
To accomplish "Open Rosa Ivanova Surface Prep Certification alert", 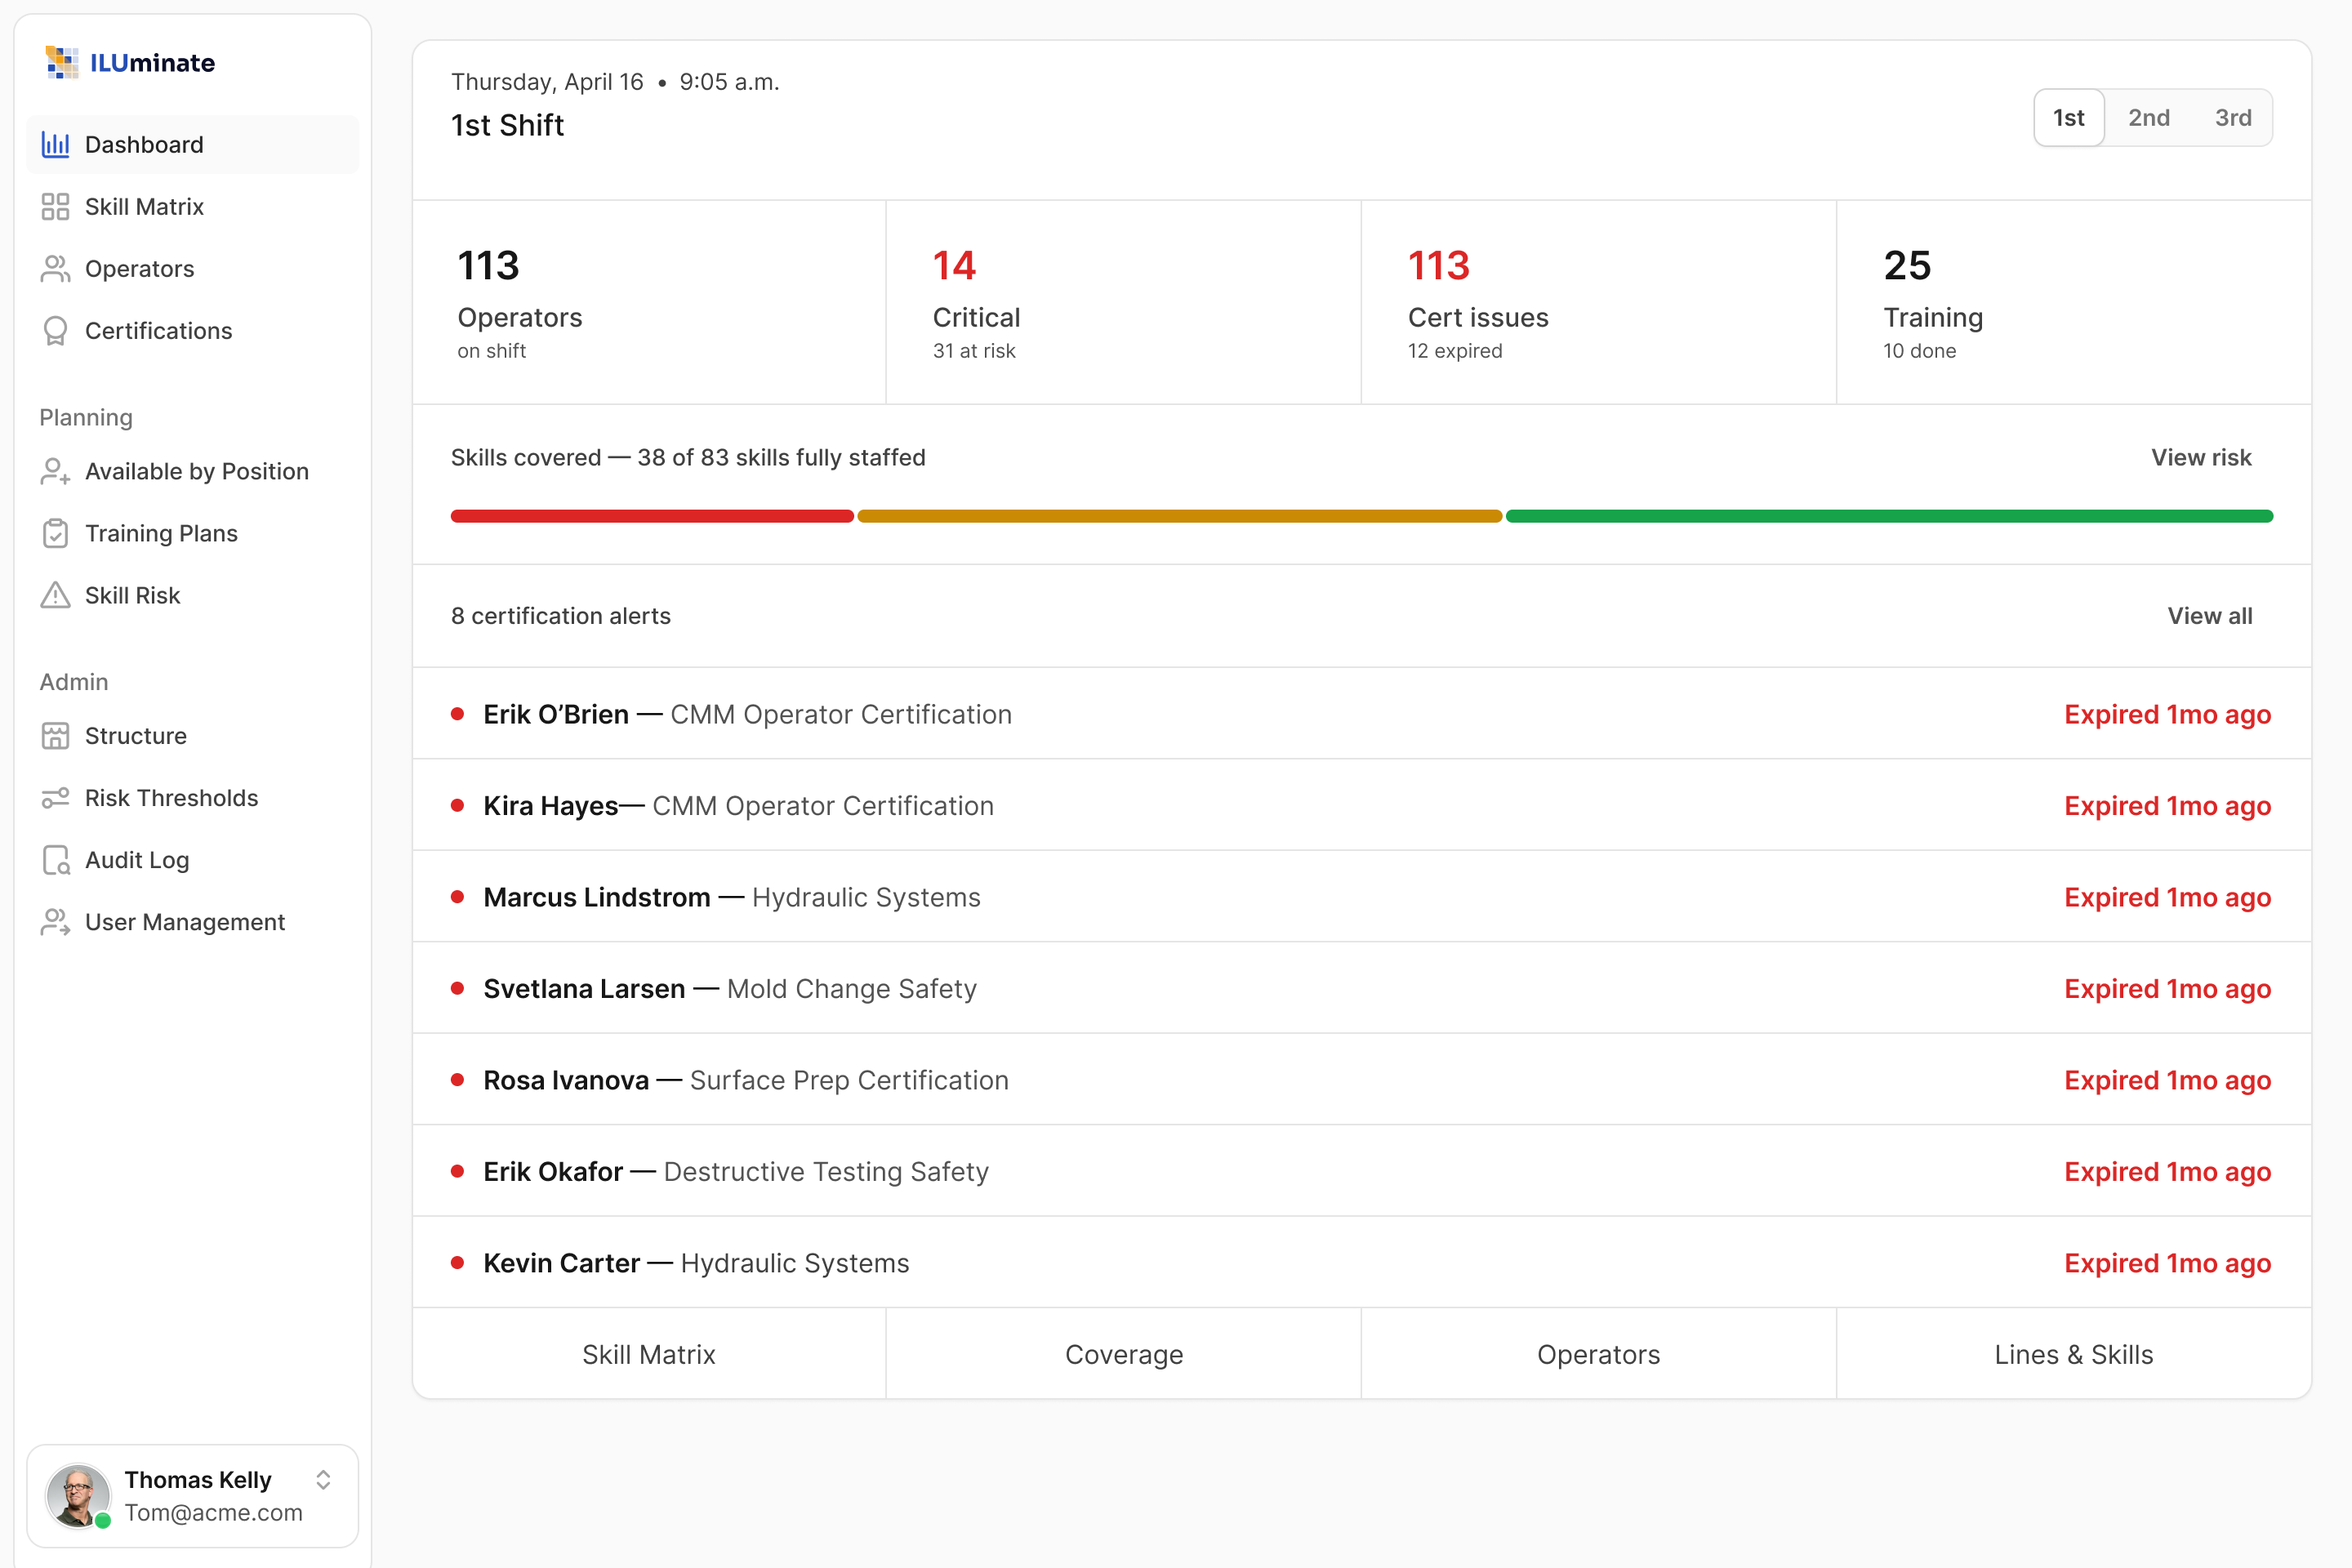I will point(1362,1080).
